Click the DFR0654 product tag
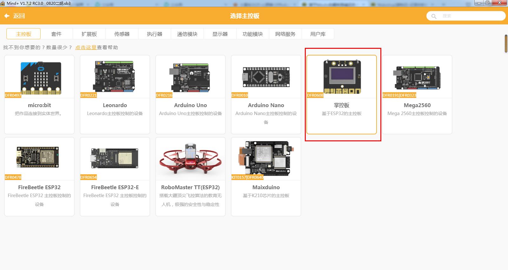The image size is (508, 270). click(x=89, y=177)
